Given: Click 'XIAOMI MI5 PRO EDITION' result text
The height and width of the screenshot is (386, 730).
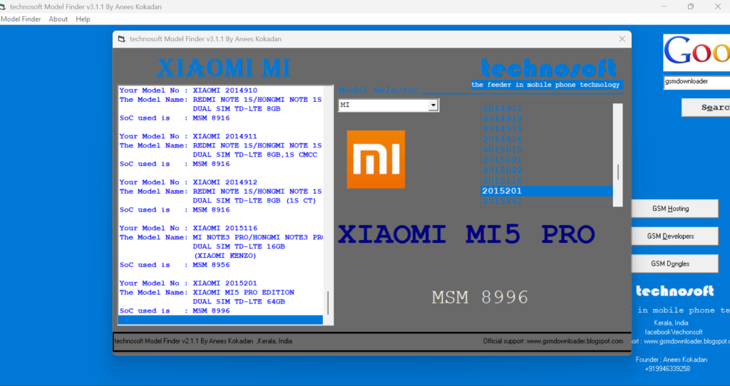Looking at the screenshot, I should click(x=244, y=293).
